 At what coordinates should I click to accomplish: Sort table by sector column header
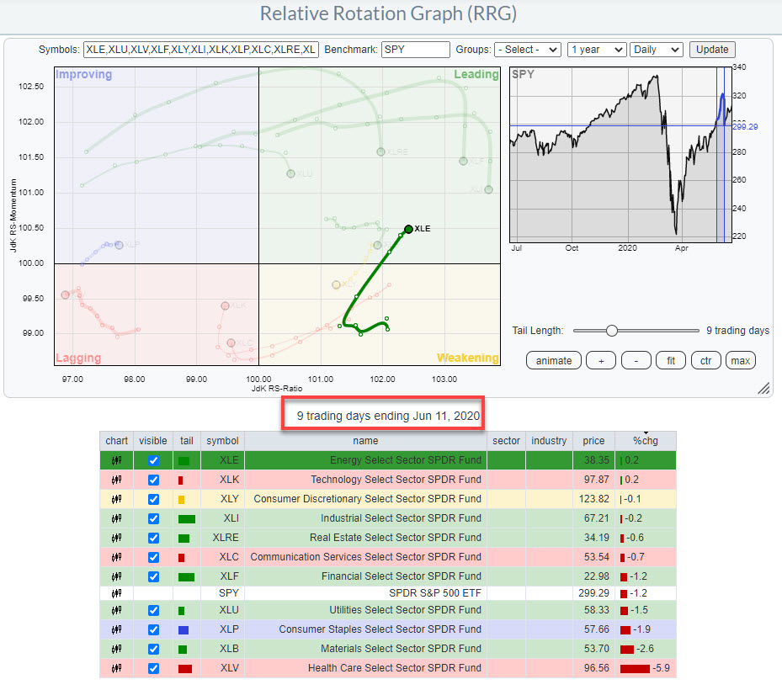pos(506,441)
